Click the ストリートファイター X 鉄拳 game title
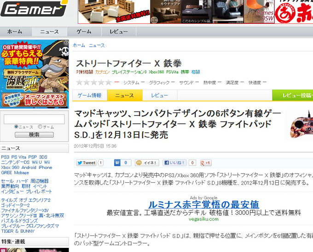This screenshot has height=252, width=313. (x=129, y=63)
